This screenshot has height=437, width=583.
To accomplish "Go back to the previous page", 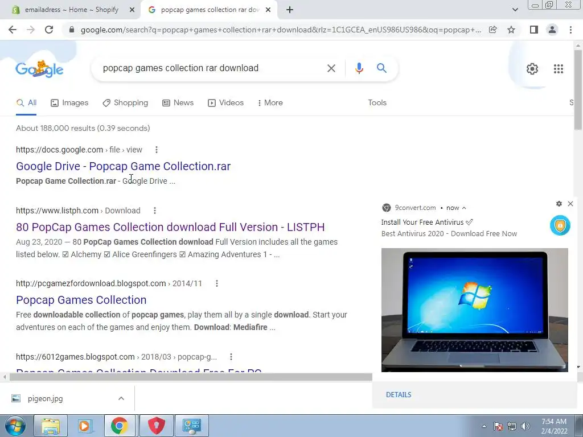I will pyautogui.click(x=13, y=30).
